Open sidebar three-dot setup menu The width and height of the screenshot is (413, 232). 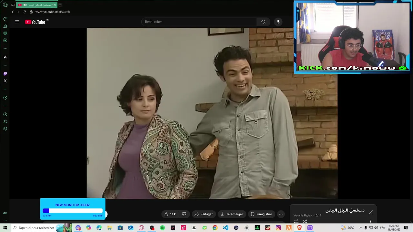tap(5, 220)
